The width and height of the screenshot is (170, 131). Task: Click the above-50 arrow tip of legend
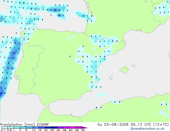pyautogui.click(x=85, y=128)
